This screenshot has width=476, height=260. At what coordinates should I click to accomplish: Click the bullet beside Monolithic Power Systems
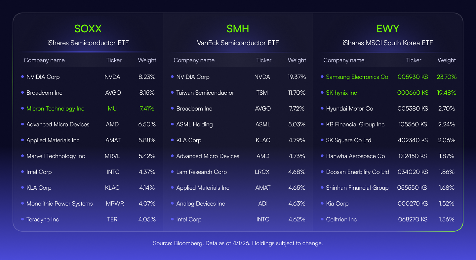pos(22,204)
